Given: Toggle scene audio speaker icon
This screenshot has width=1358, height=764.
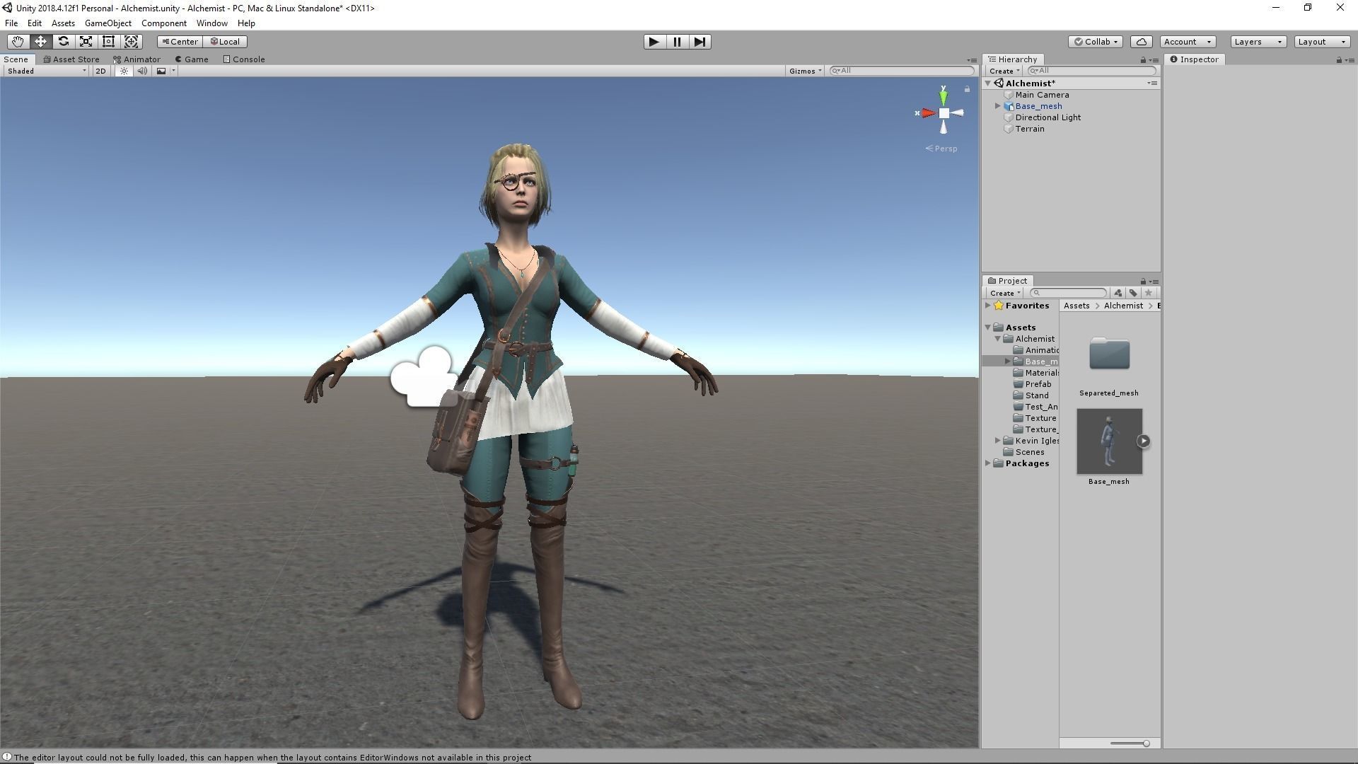Looking at the screenshot, I should (142, 71).
